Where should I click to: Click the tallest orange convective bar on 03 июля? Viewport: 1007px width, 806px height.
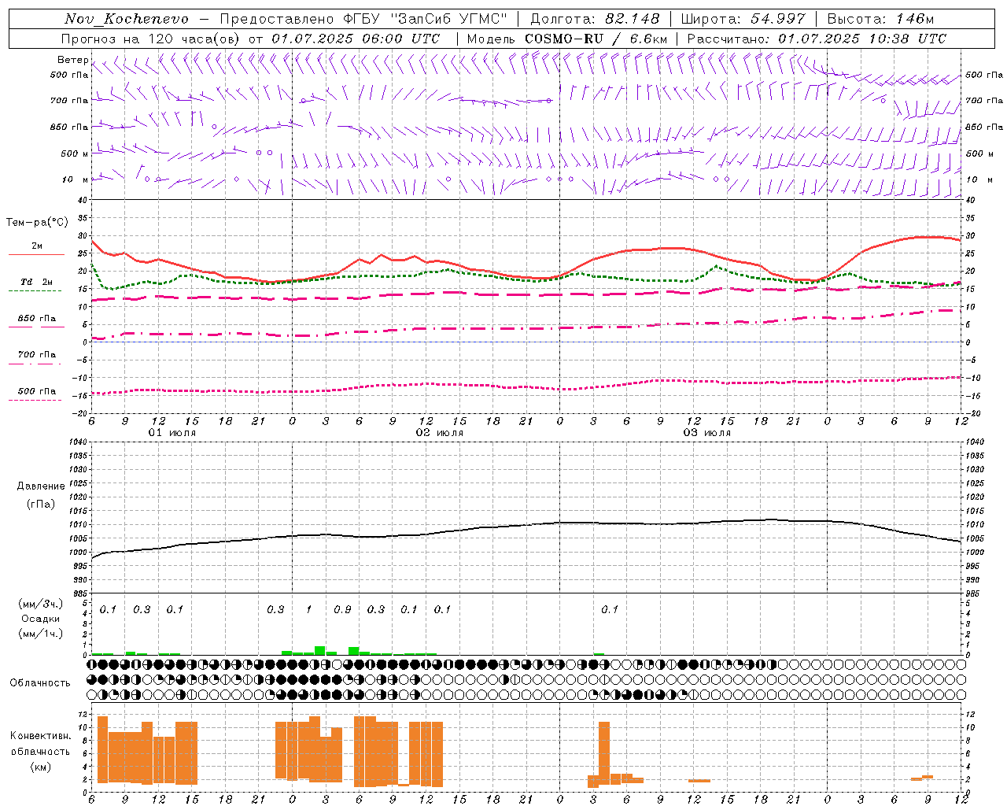coord(604,752)
